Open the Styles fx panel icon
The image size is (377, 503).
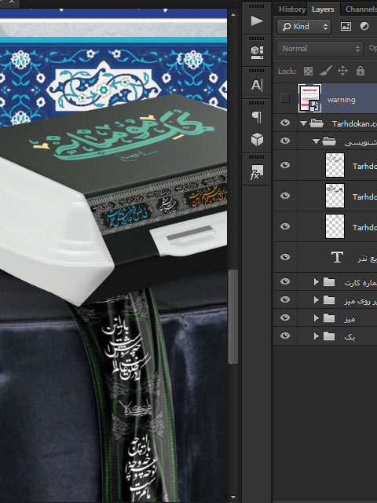(x=257, y=171)
